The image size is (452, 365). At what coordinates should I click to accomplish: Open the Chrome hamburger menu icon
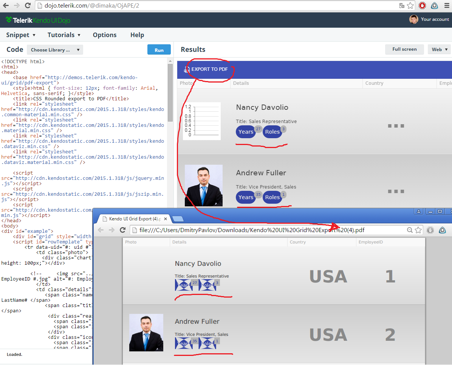pyautogui.click(x=447, y=5)
